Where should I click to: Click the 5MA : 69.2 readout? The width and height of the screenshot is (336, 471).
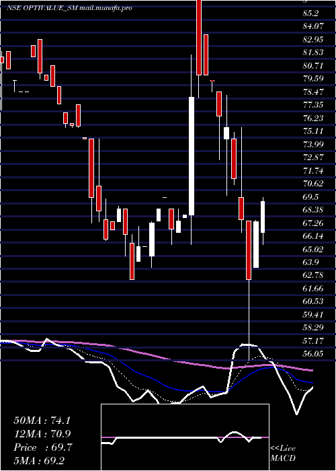click(39, 461)
